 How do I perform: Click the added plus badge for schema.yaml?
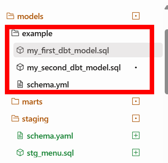(136, 135)
